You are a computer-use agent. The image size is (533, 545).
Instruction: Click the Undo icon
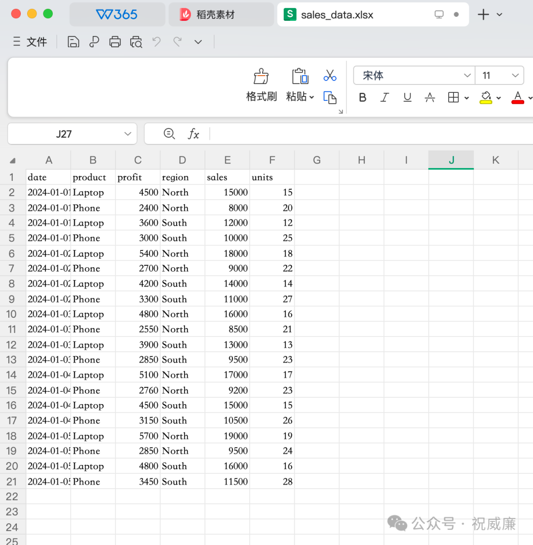coord(156,42)
